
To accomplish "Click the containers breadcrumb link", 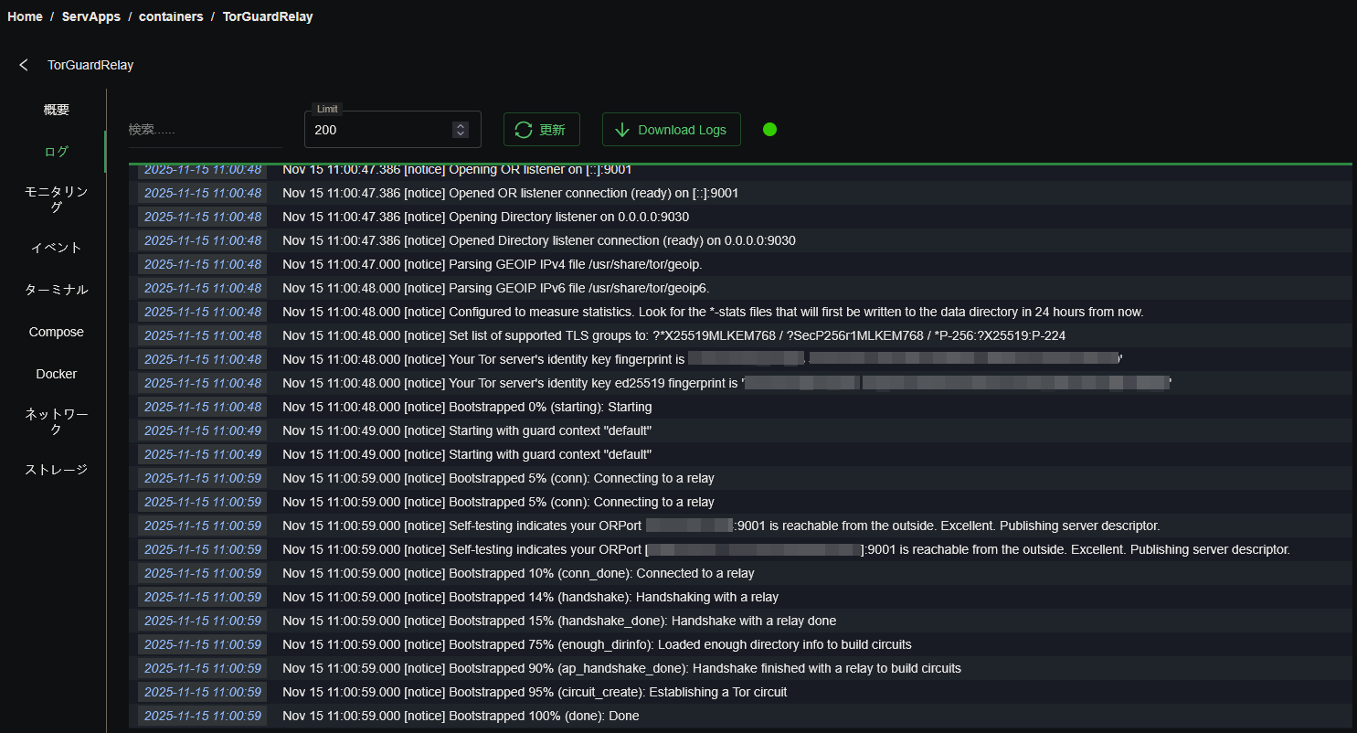I will coord(171,16).
